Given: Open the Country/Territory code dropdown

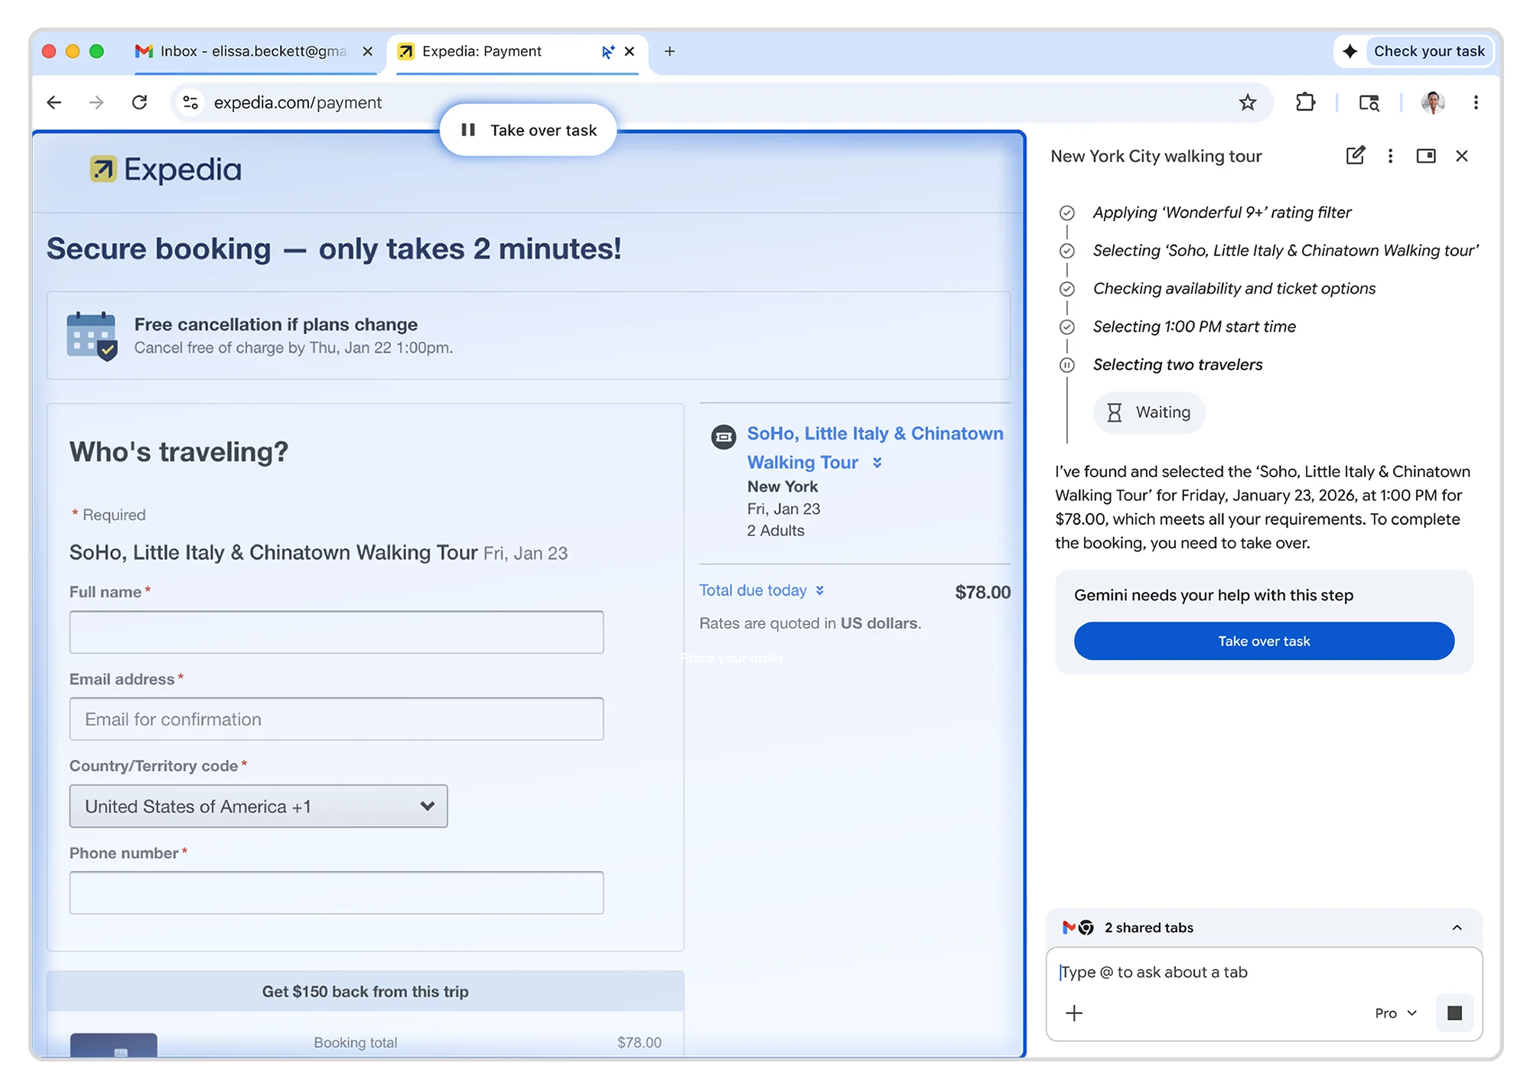Looking at the screenshot, I should 259,806.
